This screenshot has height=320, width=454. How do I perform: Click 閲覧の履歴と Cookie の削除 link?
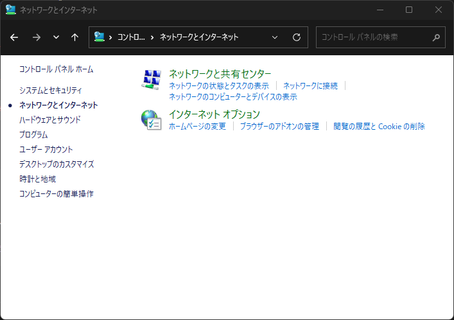(x=379, y=127)
